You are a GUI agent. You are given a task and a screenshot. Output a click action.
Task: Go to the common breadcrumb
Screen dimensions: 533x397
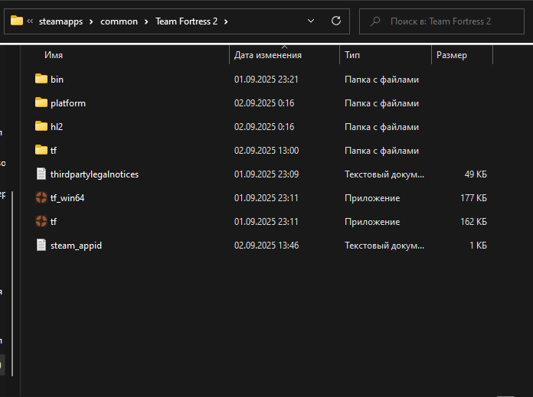coord(119,21)
